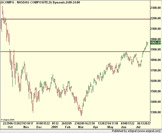The image size is (162, 133).
Task: Click the Apr month label on time axis
Action: tap(95, 127)
